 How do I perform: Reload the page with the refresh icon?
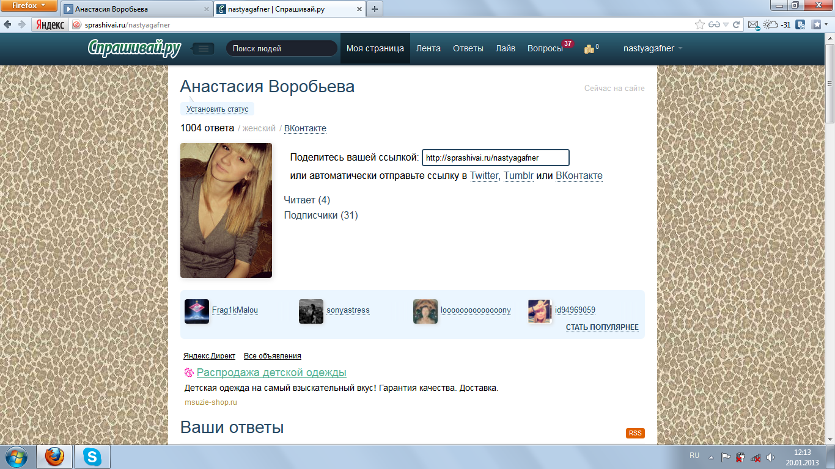(x=737, y=25)
